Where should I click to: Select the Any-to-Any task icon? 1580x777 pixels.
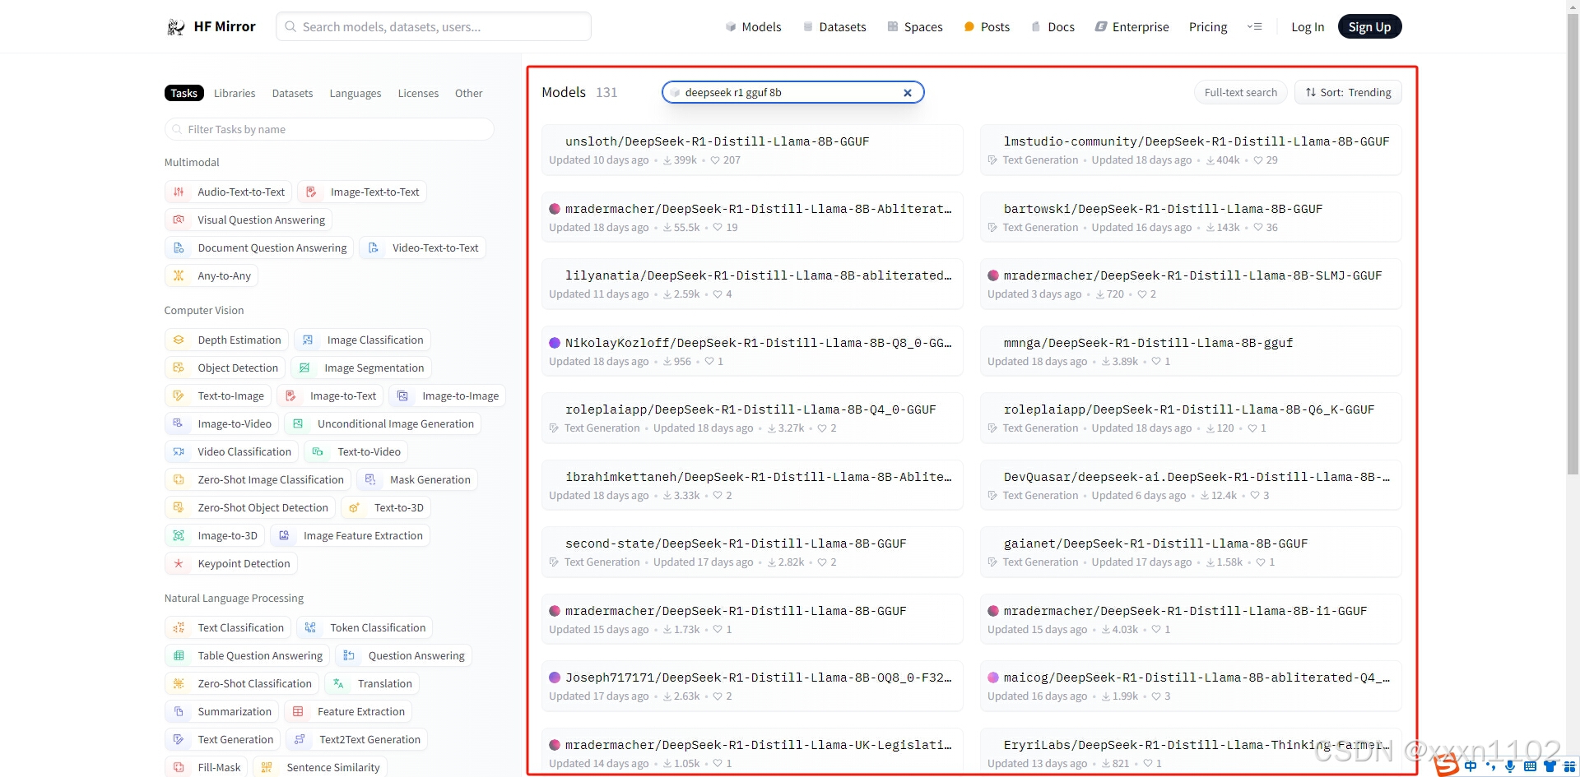179,276
